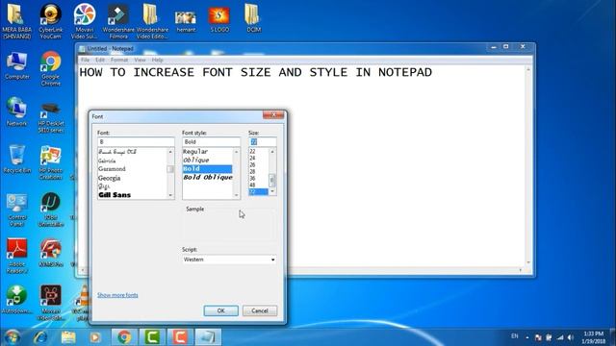The image size is (616, 346).
Task: Launch the HP Photo Creations shortcut
Action: pos(50,162)
